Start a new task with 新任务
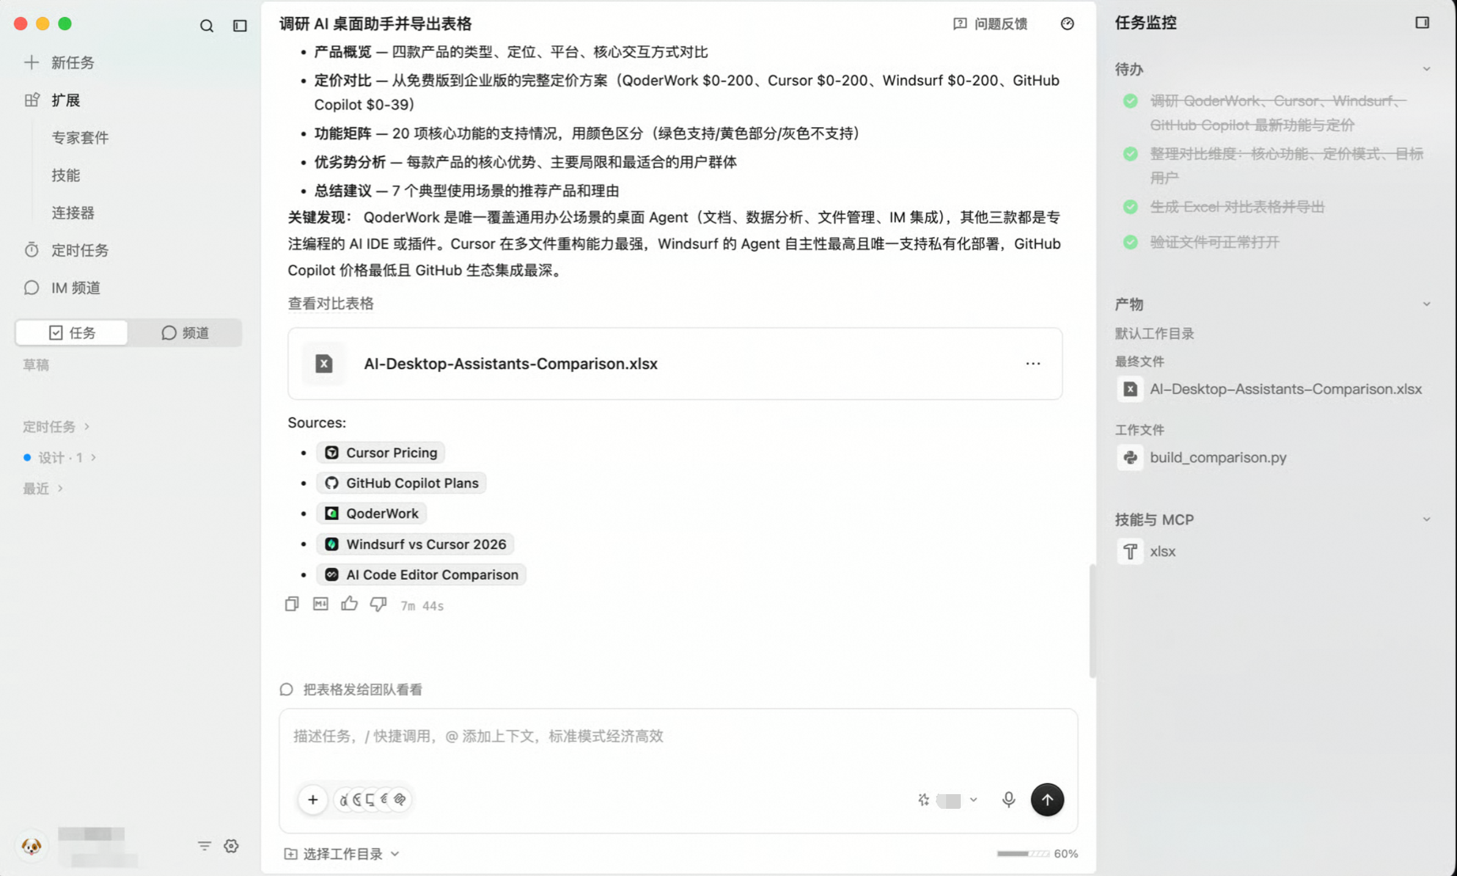1457x876 pixels. tap(59, 62)
